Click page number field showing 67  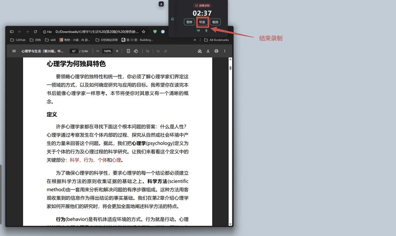(74, 51)
